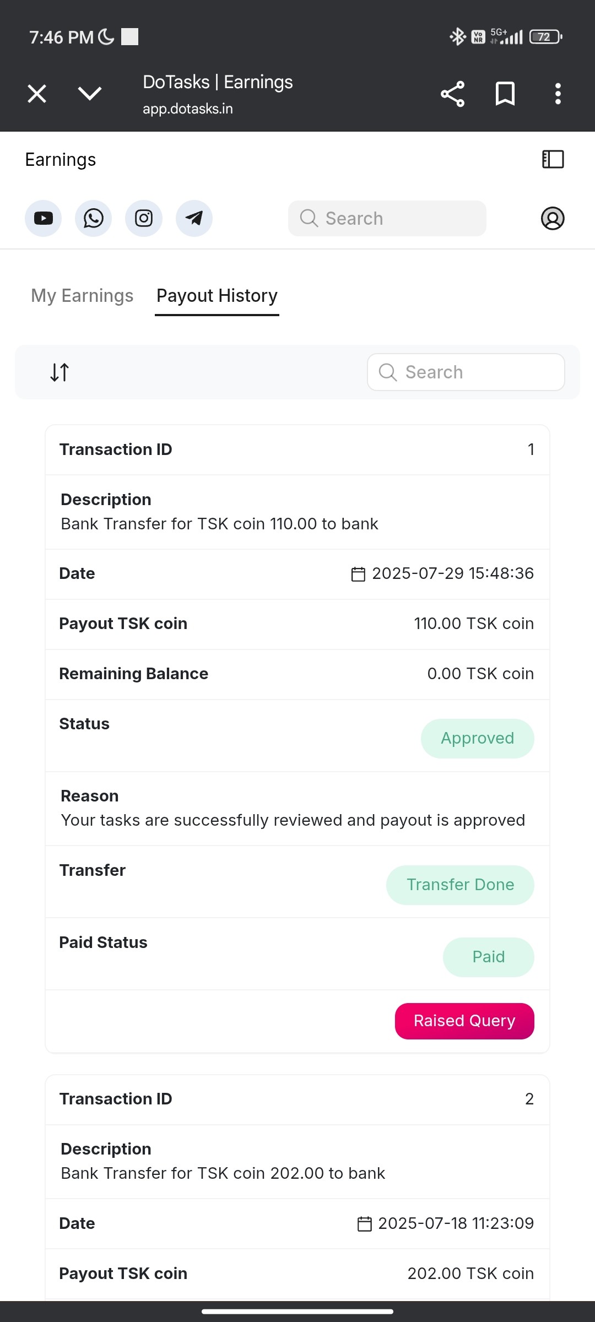Click the Paid status badge
Viewport: 595px width, 1322px height.
click(488, 957)
